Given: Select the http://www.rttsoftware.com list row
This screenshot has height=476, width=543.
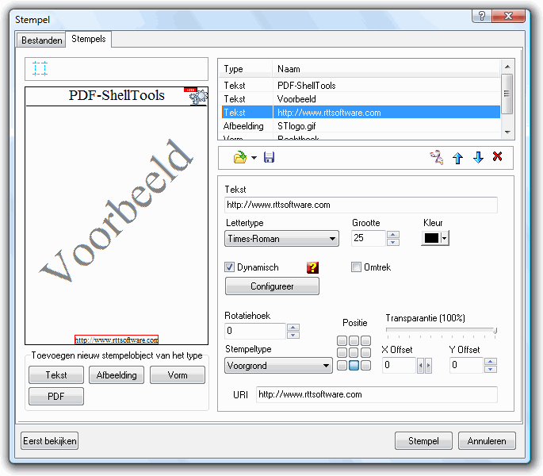Looking at the screenshot, I should 360,113.
